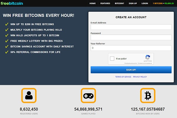Viewport: 177px width, 118px height.
Task: Click checkmark beside Free Weekly Lottery
Action: click(x=7, y=41)
